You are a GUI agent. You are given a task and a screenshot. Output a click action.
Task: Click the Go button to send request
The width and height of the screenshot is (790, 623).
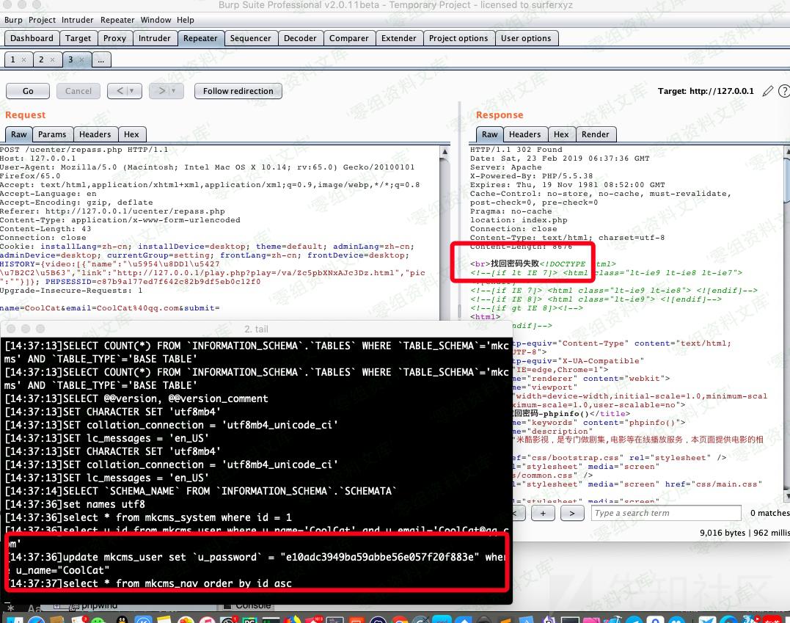28,91
